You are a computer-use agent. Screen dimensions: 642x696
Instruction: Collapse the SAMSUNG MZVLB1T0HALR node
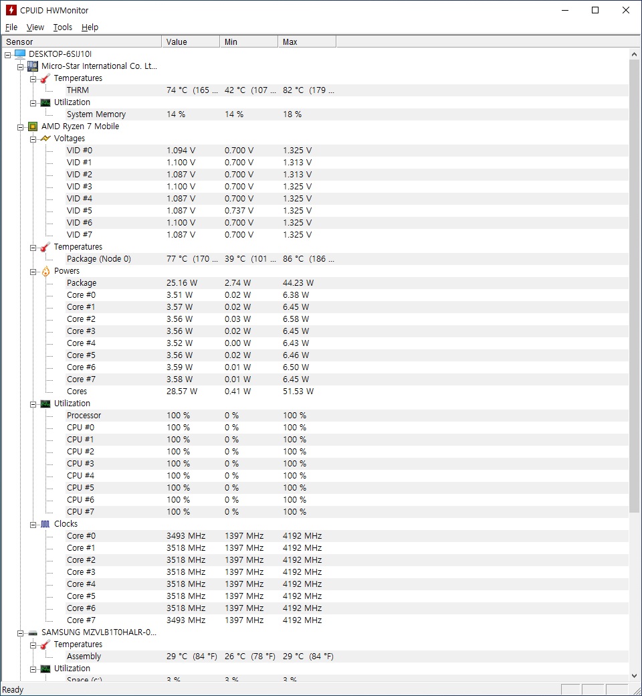click(x=20, y=633)
